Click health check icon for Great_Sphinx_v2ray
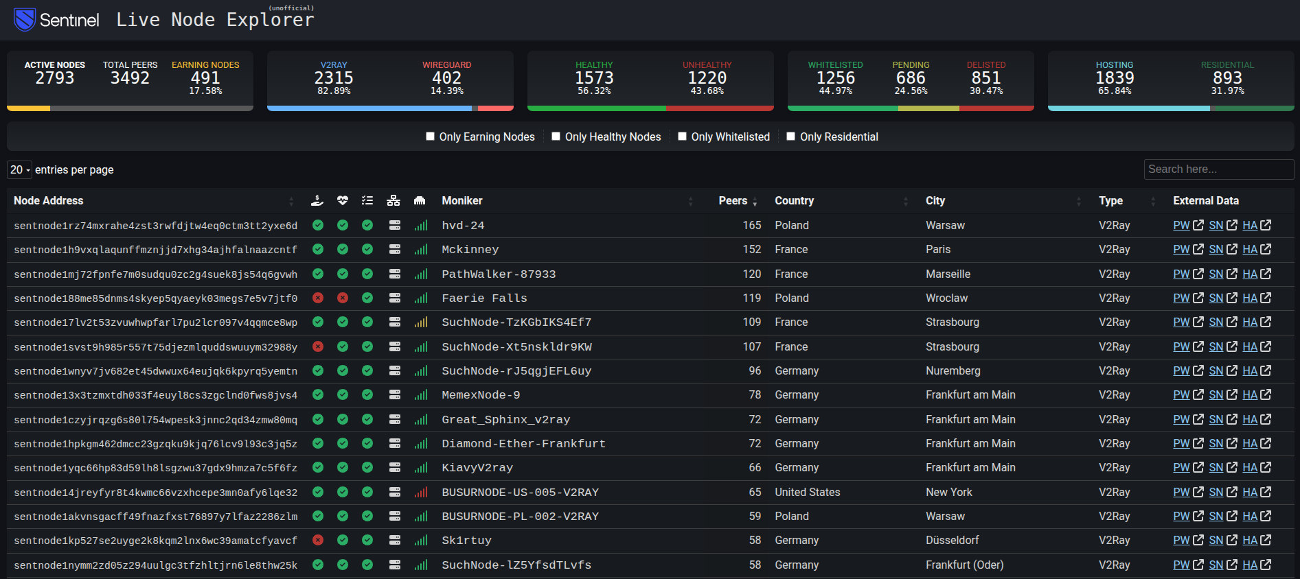 pos(343,419)
